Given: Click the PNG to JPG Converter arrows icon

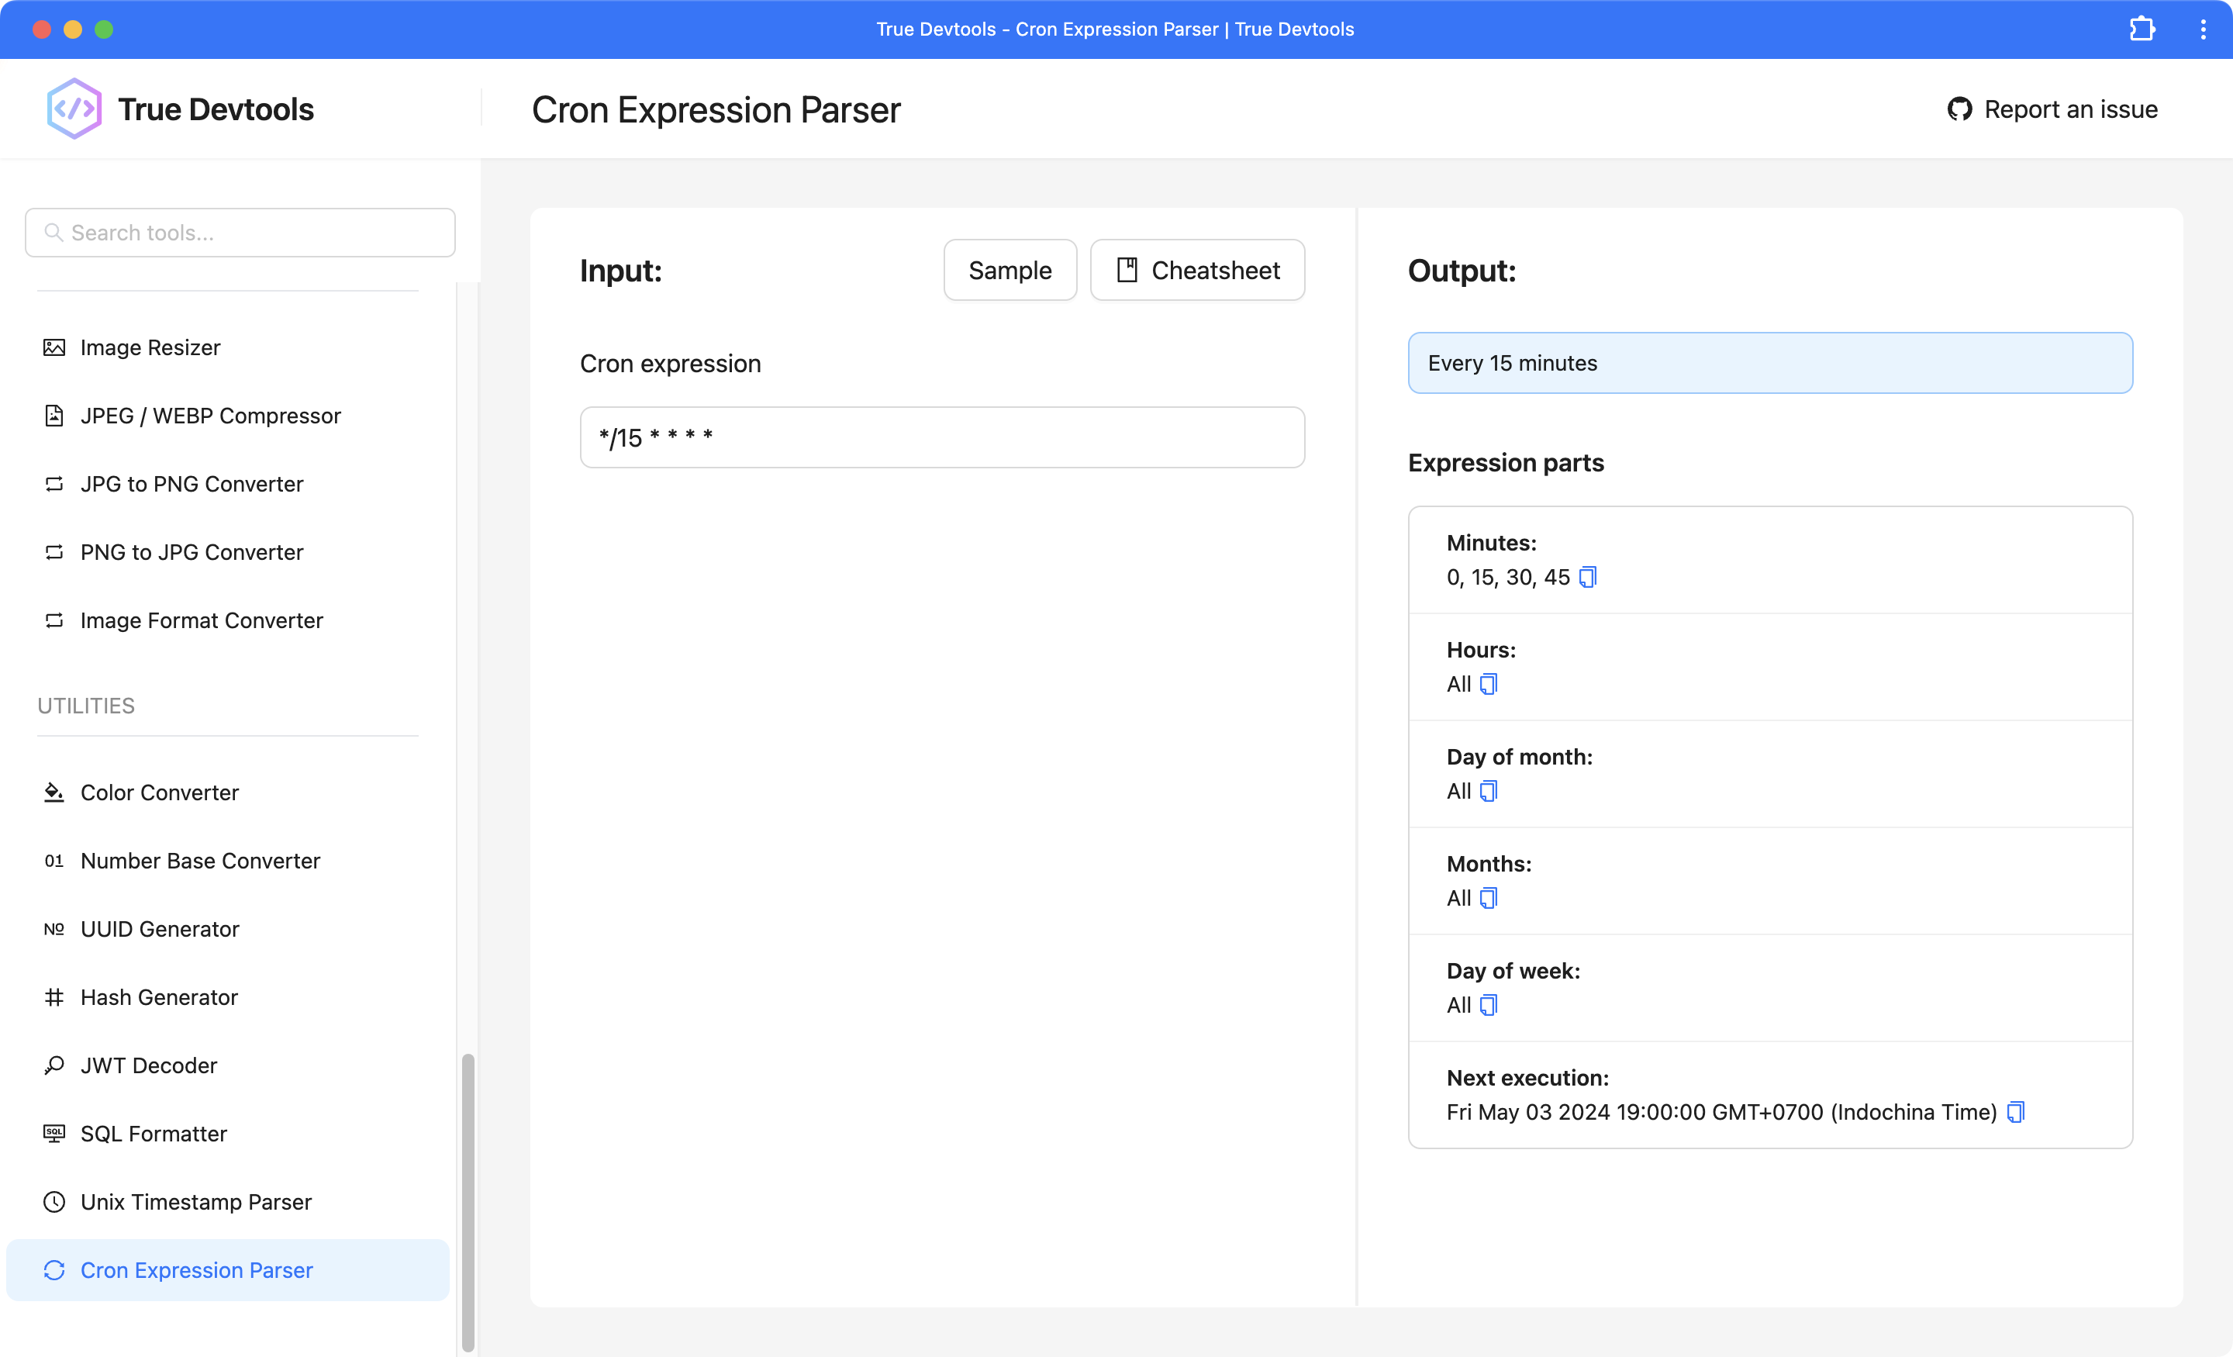Looking at the screenshot, I should coord(54,552).
